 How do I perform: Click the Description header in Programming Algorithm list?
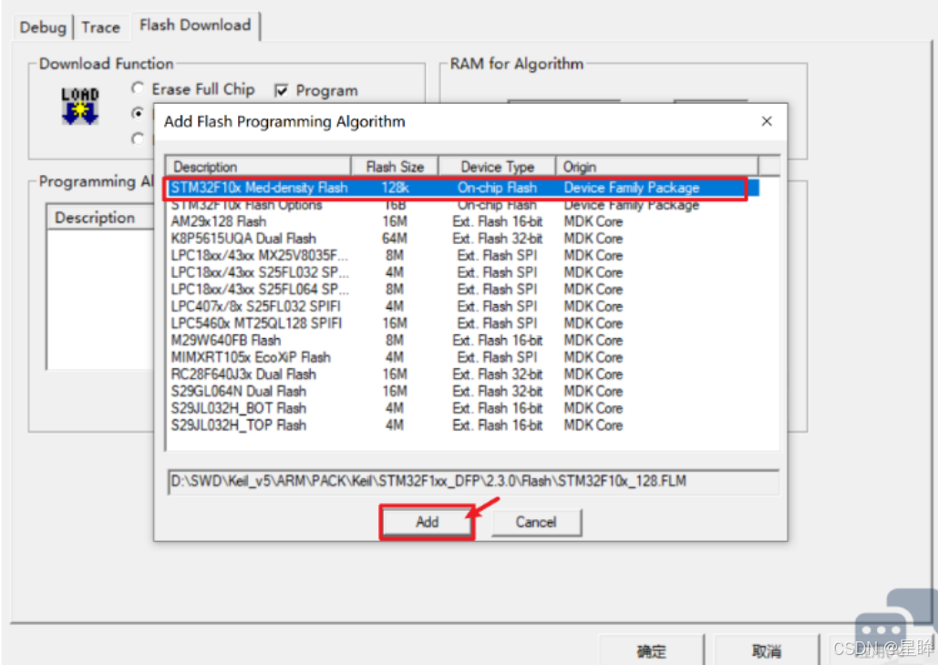coord(100,217)
